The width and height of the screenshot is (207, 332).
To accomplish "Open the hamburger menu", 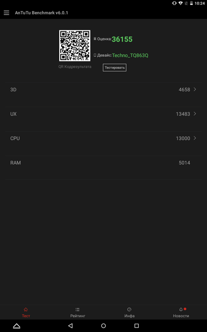I will coord(6,13).
